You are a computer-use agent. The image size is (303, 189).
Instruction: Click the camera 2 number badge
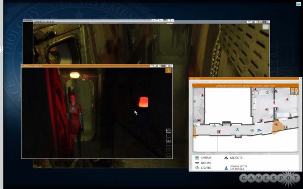266,27
